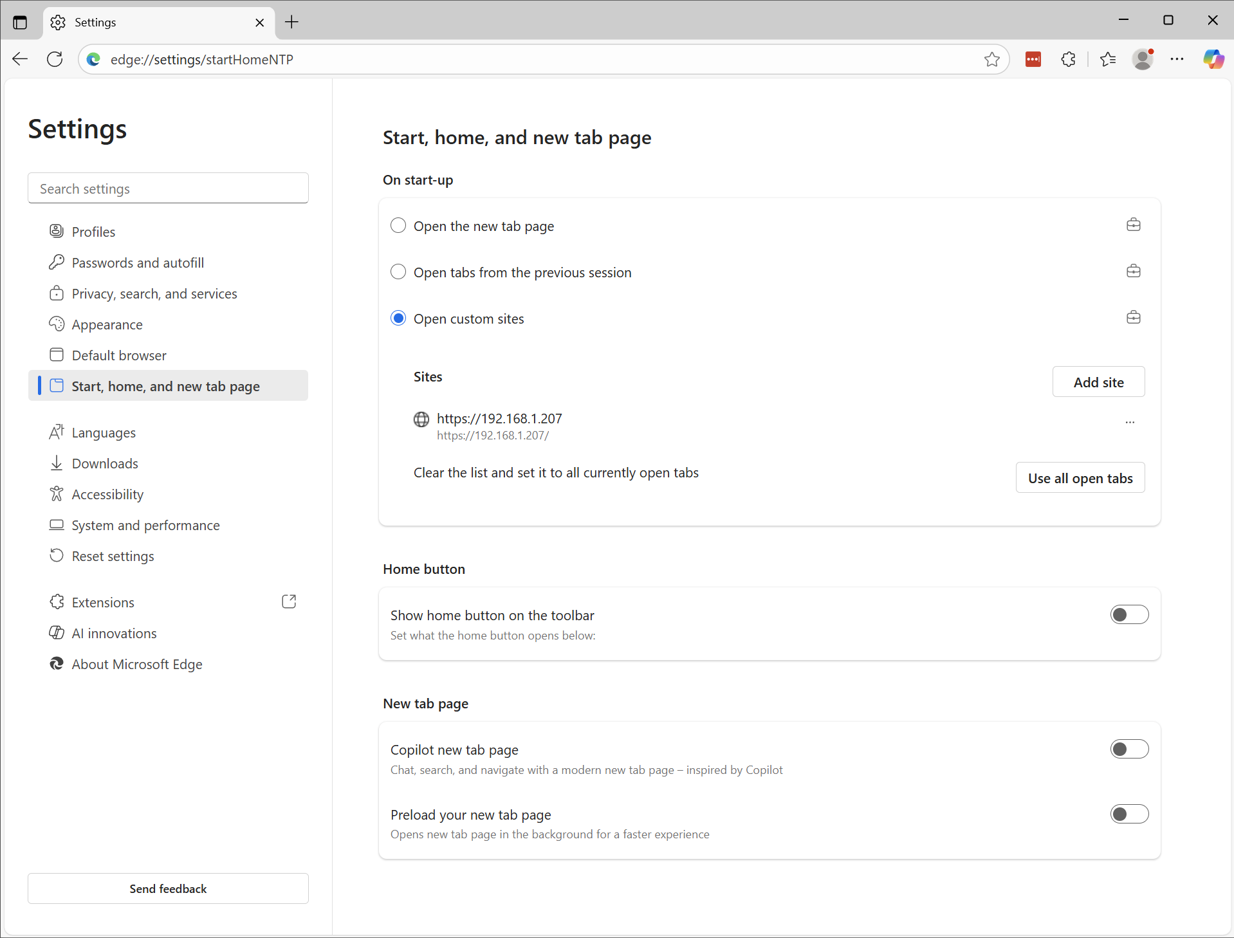Select Open tabs from the previous session
Viewport: 1234px width, 938px height.
(x=398, y=271)
